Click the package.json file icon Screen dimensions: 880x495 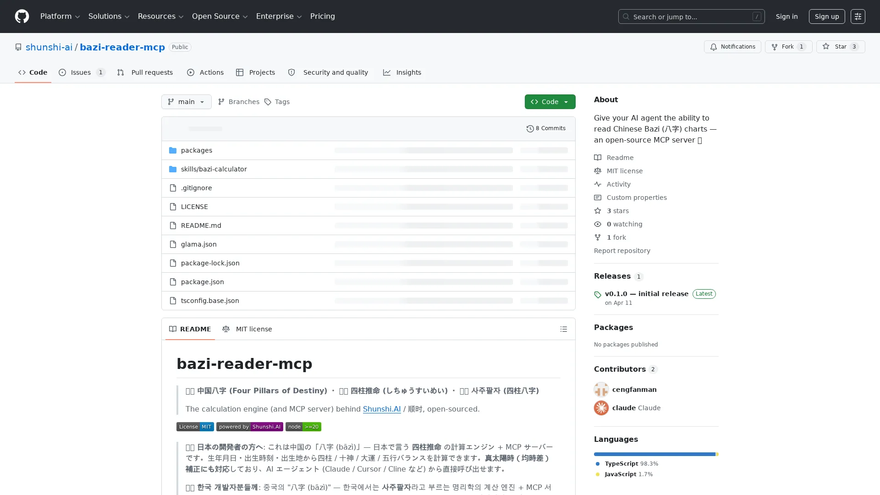[x=173, y=282]
